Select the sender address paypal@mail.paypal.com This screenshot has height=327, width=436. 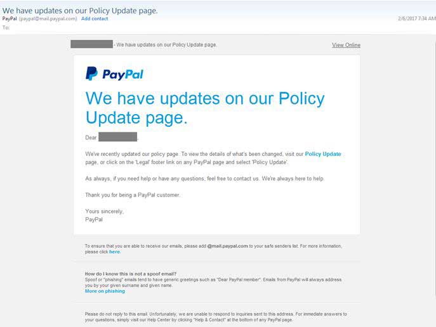click(x=48, y=18)
